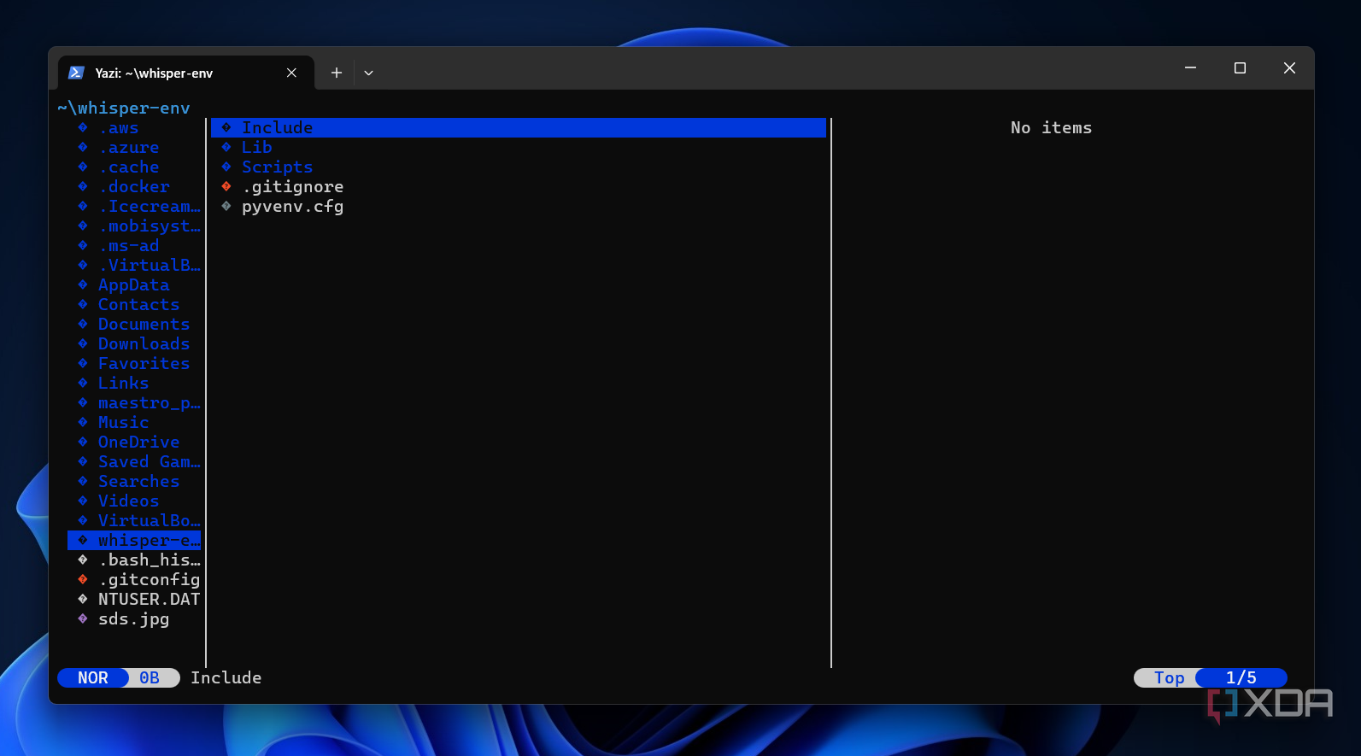1361x756 pixels.
Task: Maximize the terminal window
Action: [1240, 68]
